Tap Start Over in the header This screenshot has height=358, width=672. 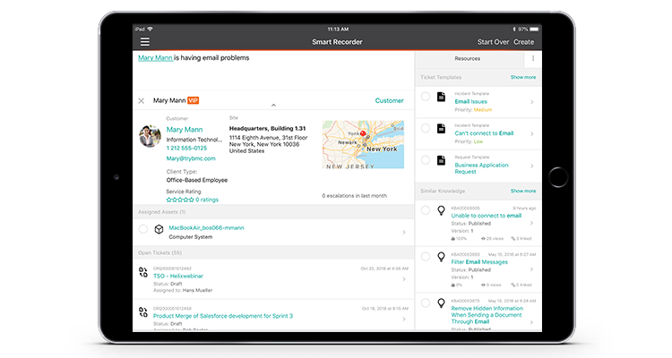[x=492, y=42]
